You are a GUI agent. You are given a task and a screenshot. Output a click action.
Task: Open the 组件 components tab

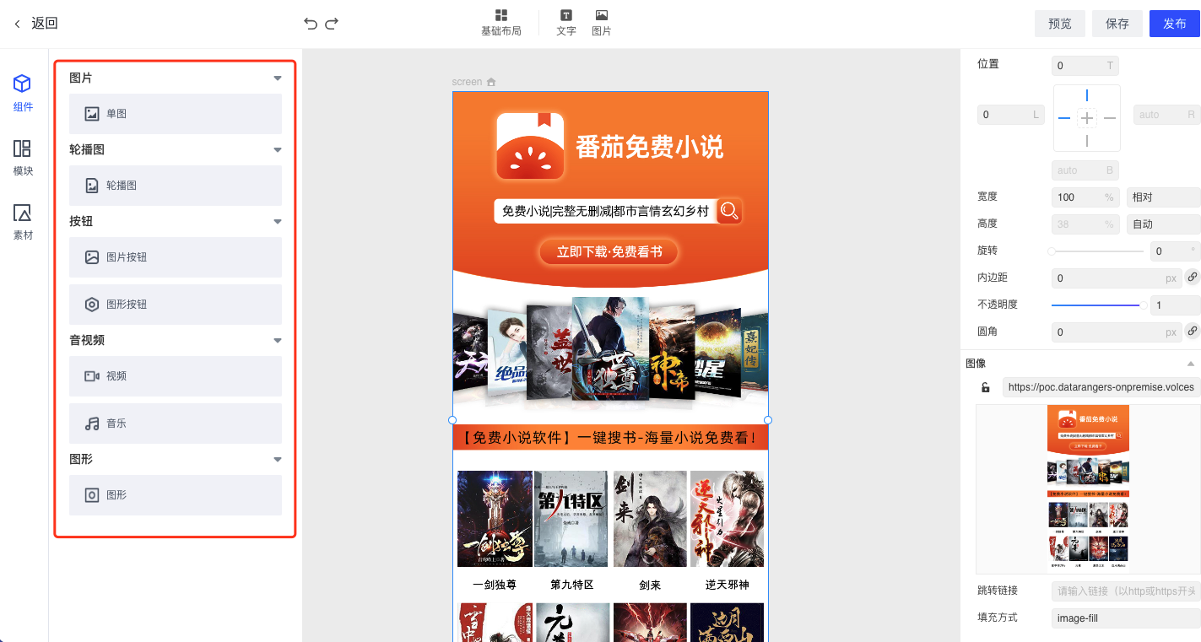23,93
